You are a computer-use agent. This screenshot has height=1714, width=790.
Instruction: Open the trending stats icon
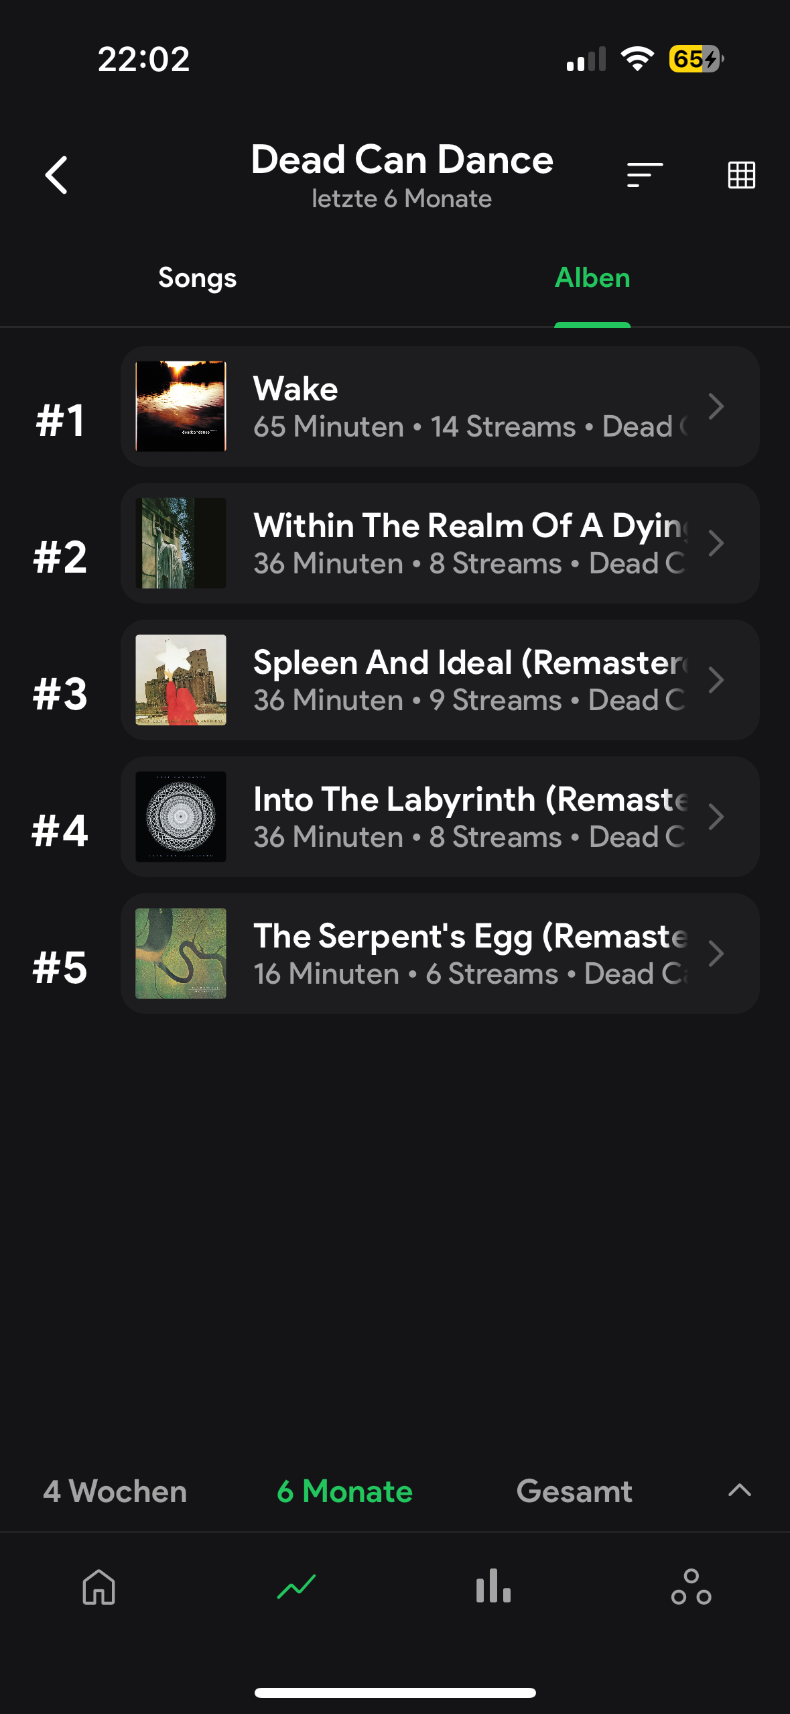[296, 1587]
